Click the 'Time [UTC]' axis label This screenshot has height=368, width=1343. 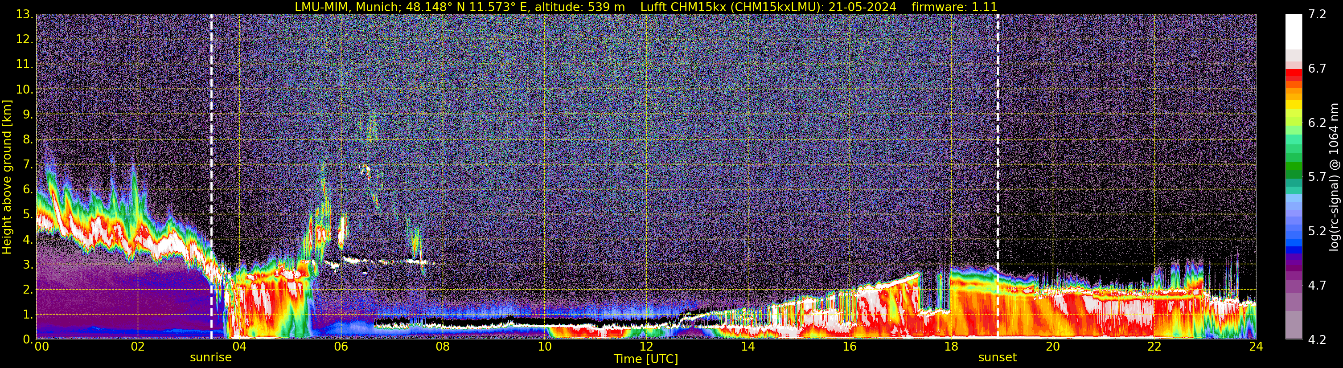(x=646, y=359)
